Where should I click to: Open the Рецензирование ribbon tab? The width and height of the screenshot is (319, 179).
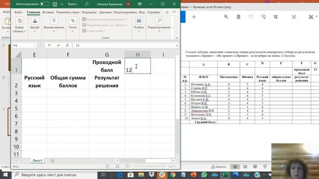(x=125, y=12)
